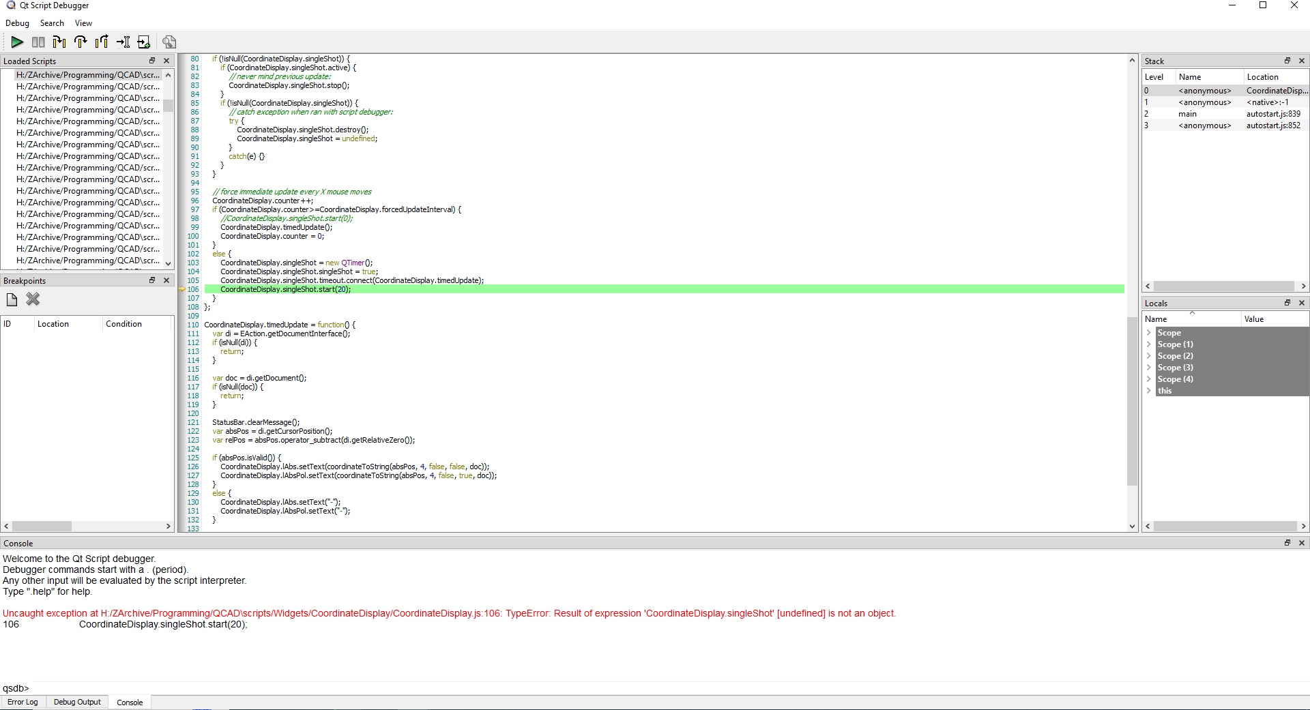The height and width of the screenshot is (710, 1310).
Task: Close the Locals panel
Action: tap(1302, 303)
